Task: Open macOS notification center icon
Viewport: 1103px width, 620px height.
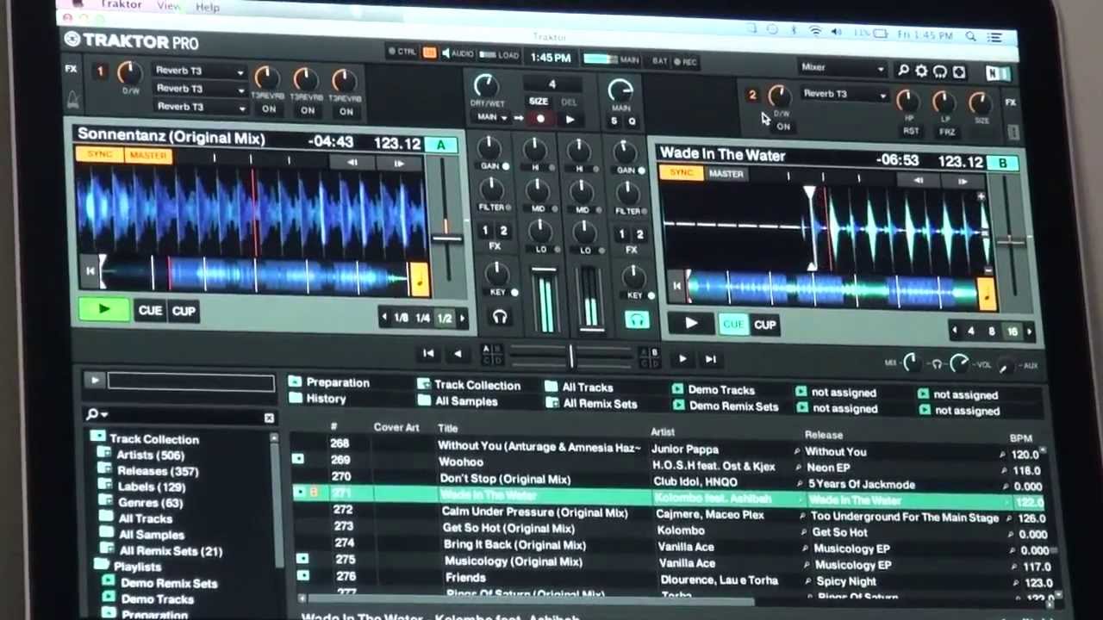Action: pos(994,37)
